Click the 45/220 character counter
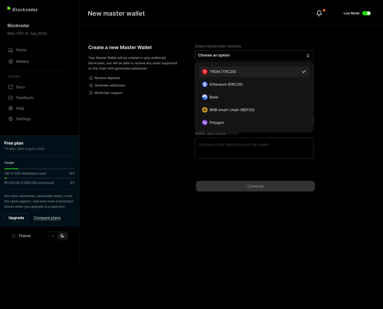Image resolution: width=383 pixels, height=309 pixels. [233, 133]
